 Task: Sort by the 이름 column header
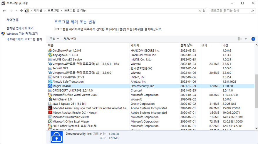tap(88, 45)
